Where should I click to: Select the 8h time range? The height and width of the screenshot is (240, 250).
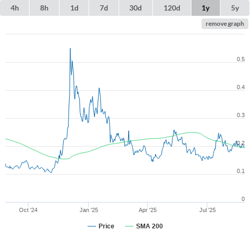[44, 8]
